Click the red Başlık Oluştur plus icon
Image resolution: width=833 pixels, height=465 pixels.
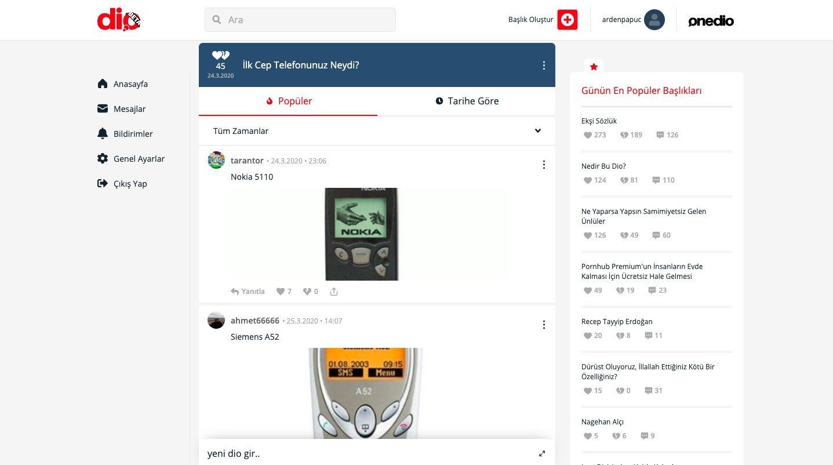(x=567, y=20)
